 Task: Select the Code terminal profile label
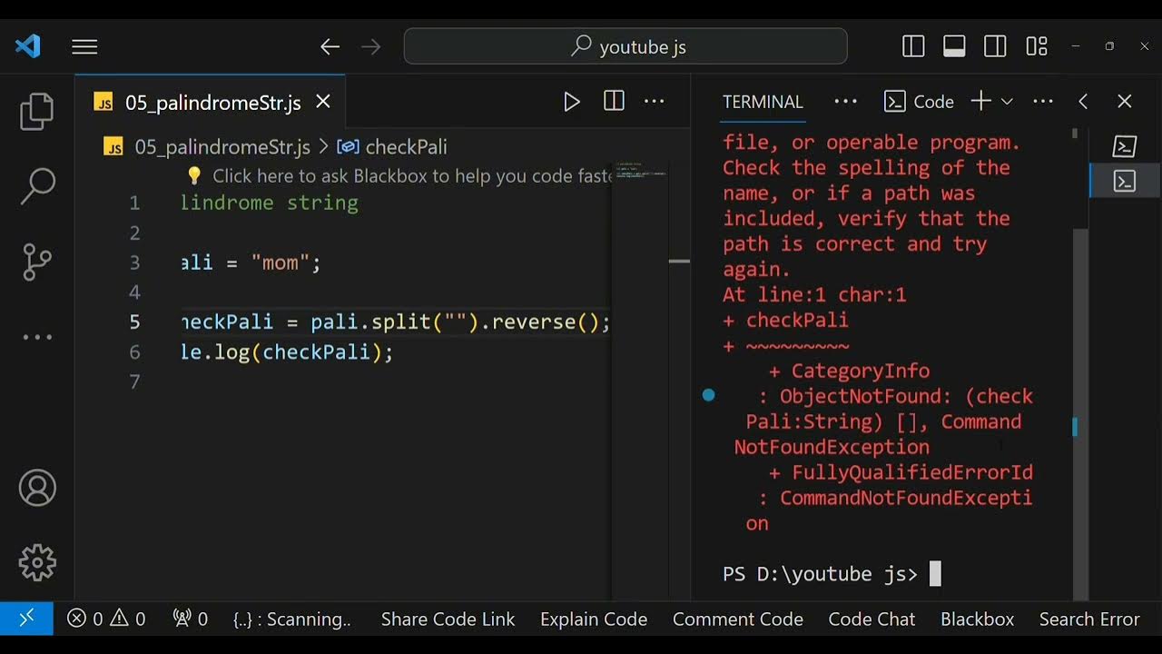[919, 102]
